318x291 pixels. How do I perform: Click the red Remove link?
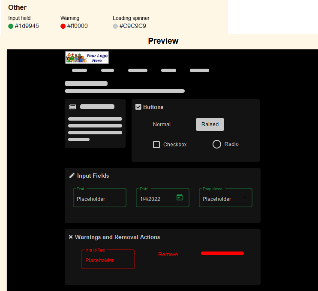coord(168,255)
